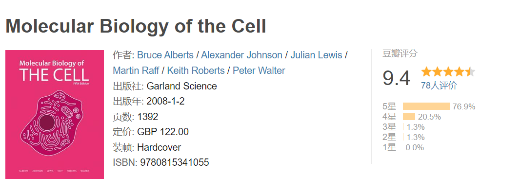Click the 4星 rating bar
Viewport: 521px width, 193px height.
(x=409, y=117)
